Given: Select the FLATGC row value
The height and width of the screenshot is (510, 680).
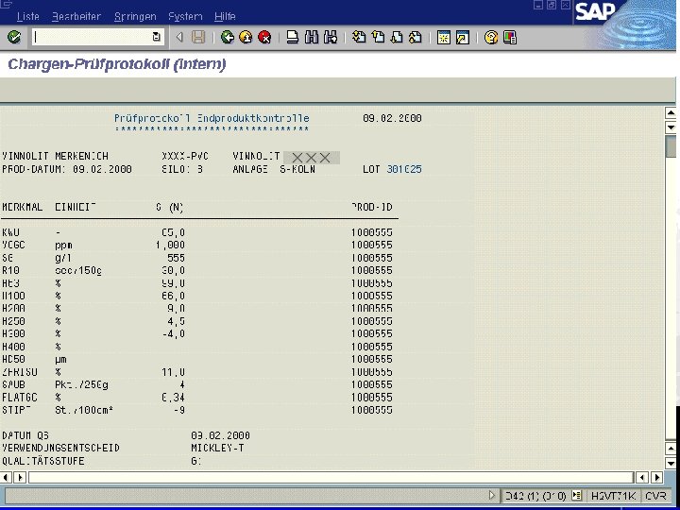Looking at the screenshot, I should tap(173, 398).
